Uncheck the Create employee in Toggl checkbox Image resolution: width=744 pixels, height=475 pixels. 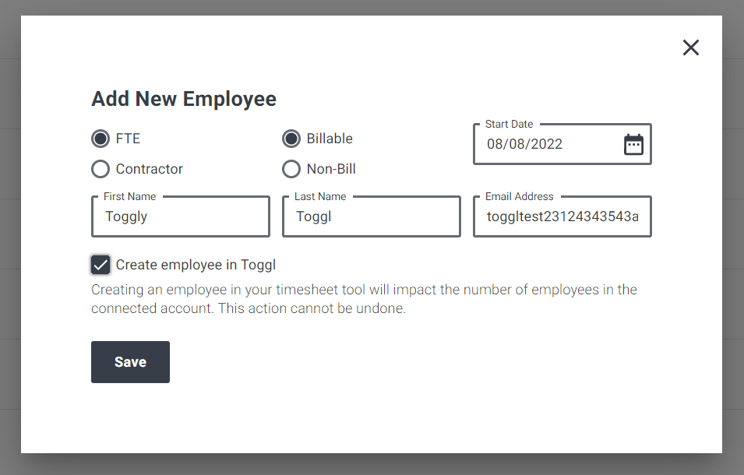(100, 265)
